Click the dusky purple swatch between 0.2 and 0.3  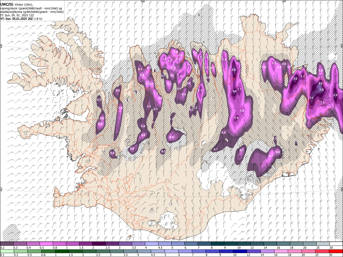pos(7,244)
